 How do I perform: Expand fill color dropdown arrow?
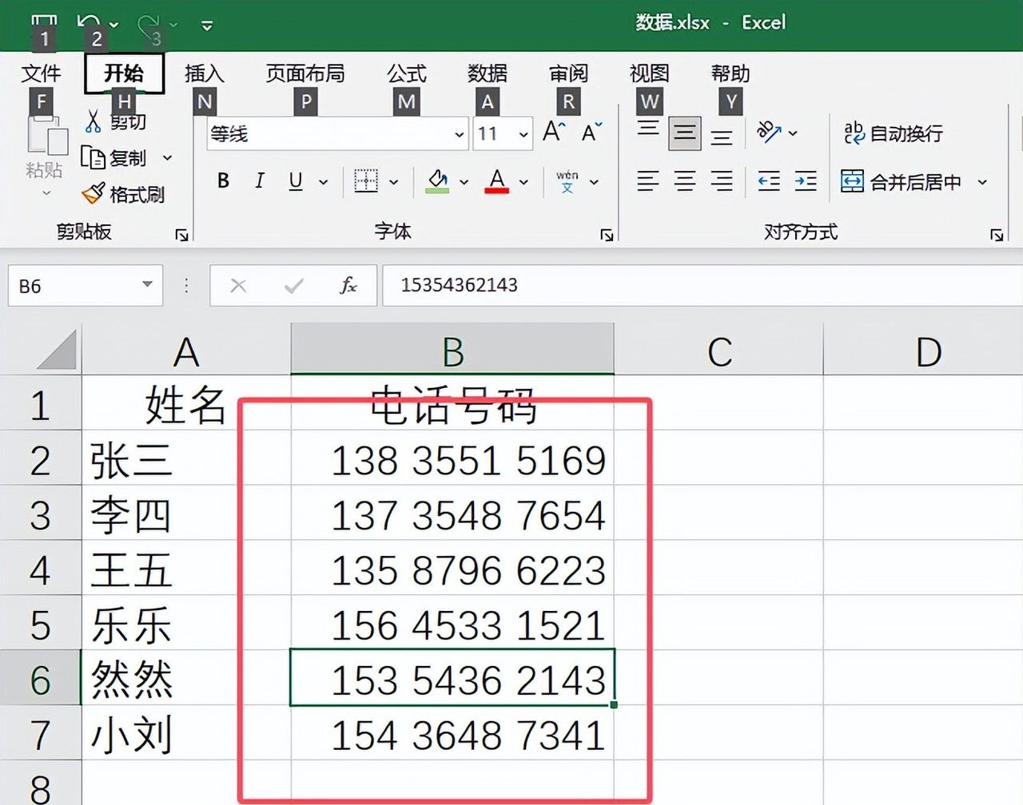tap(464, 182)
